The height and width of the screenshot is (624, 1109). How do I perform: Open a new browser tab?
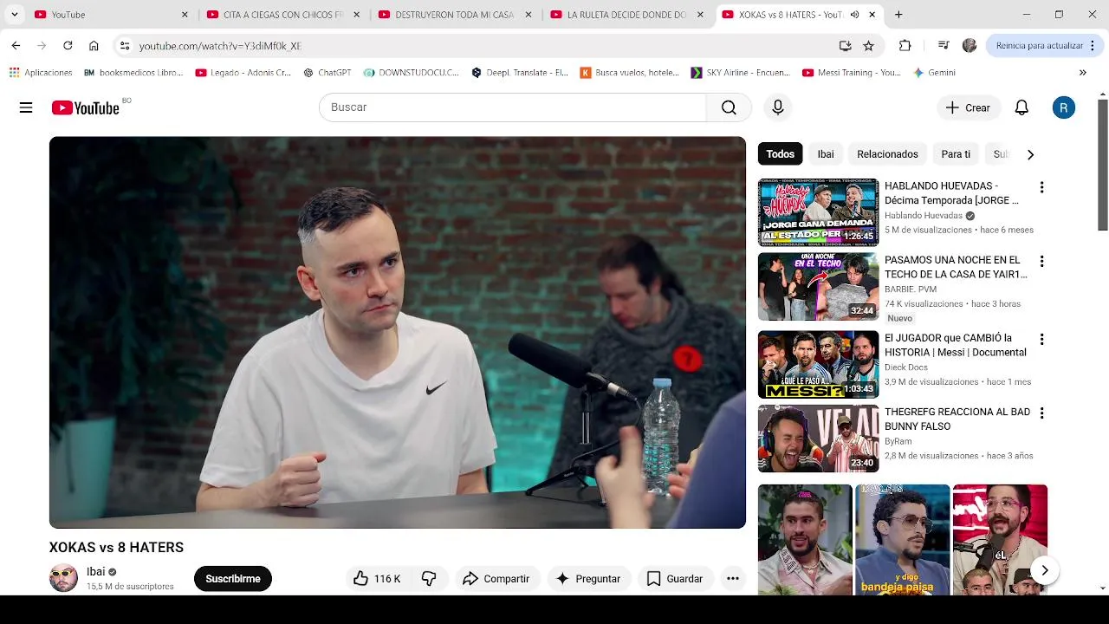point(898,15)
